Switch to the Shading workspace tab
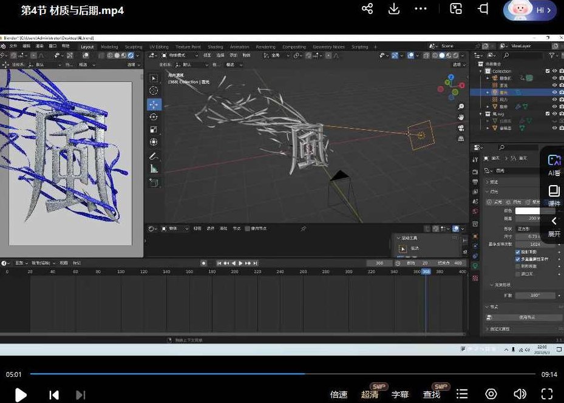 tap(216, 47)
